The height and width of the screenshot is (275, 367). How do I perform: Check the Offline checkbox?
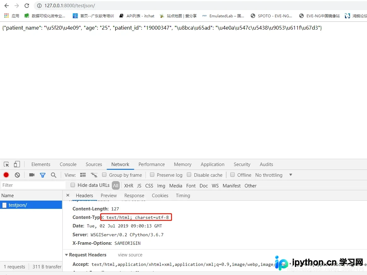232,175
